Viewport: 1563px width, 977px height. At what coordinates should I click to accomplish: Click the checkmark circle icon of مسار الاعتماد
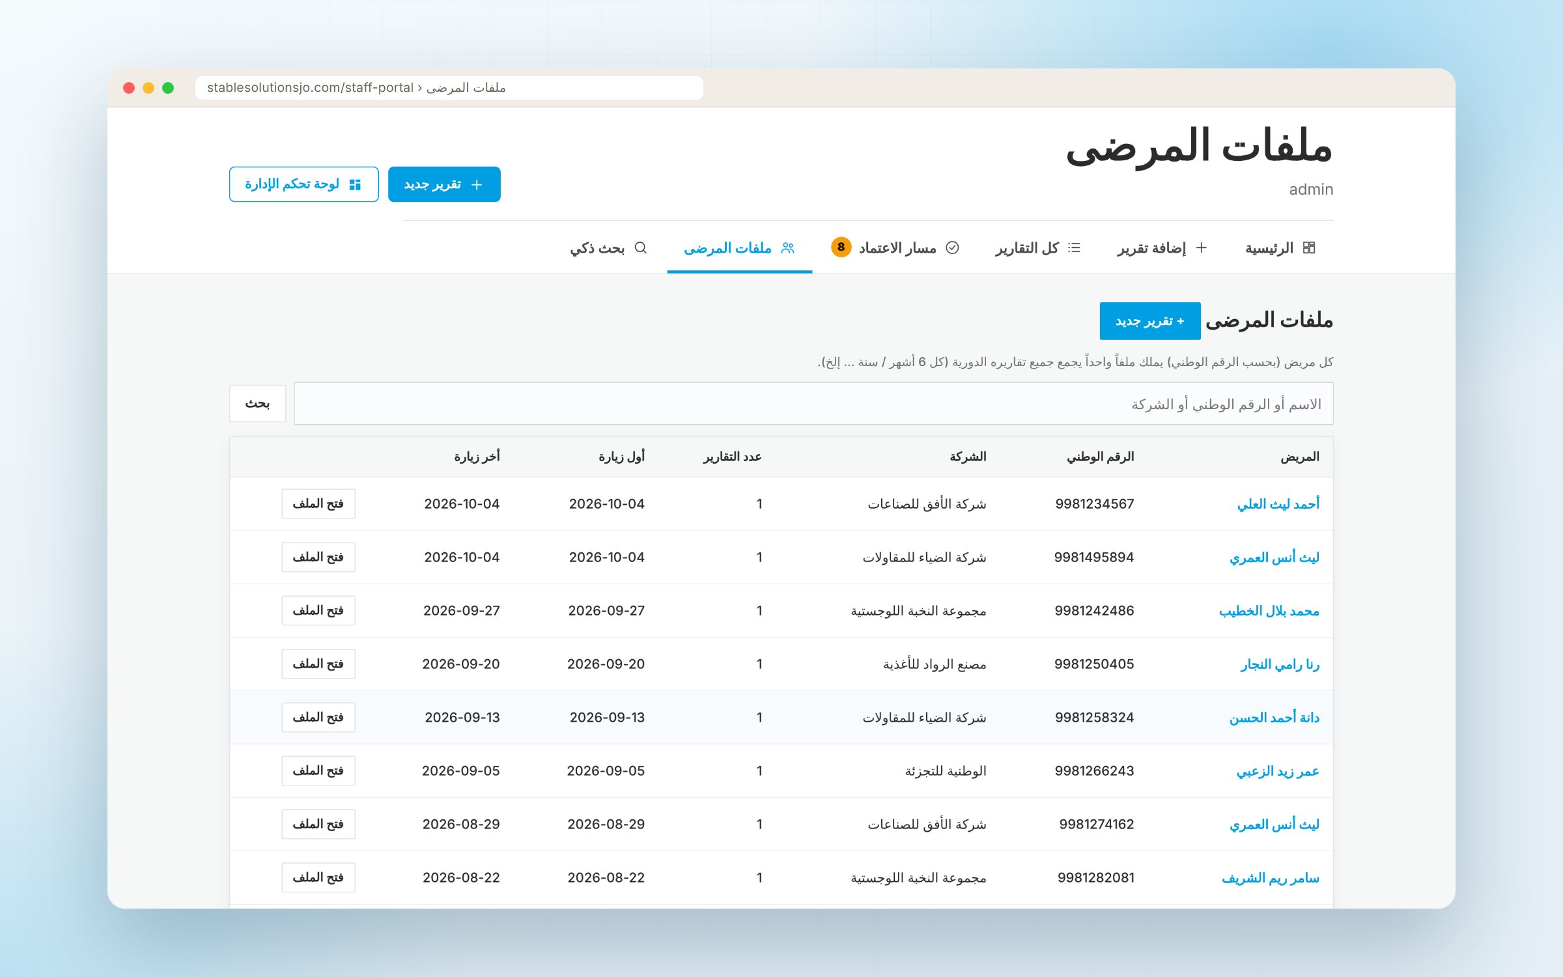point(952,248)
